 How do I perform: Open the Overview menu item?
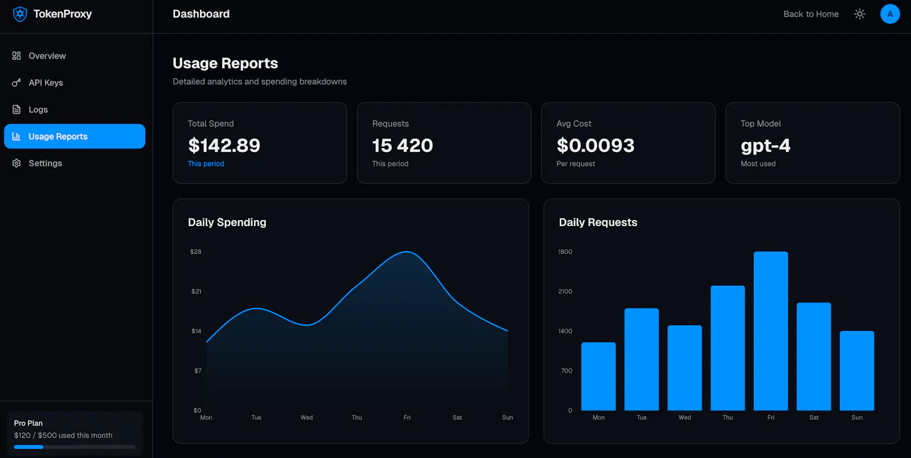pos(75,56)
